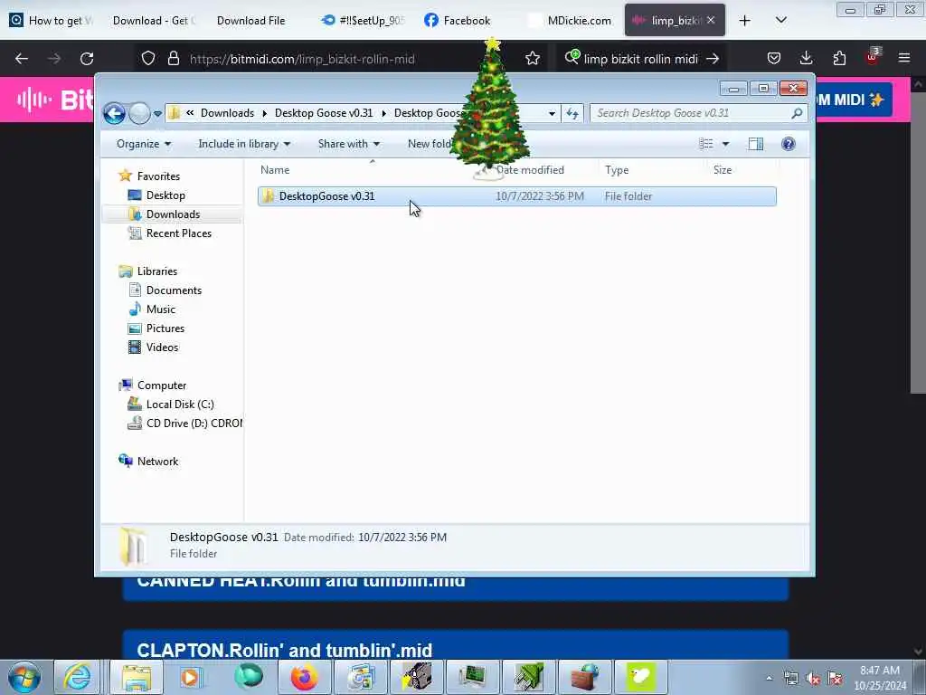926x695 pixels.
Task: Open Explorer recent locations dropdown arrow
Action: coord(157,113)
